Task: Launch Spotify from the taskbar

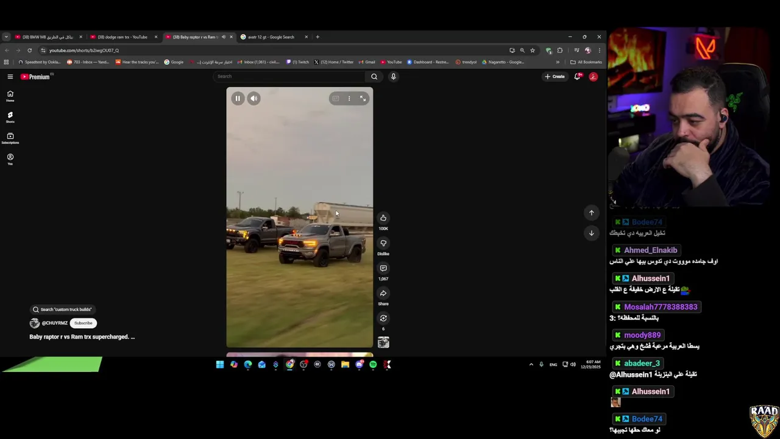Action: click(x=373, y=365)
